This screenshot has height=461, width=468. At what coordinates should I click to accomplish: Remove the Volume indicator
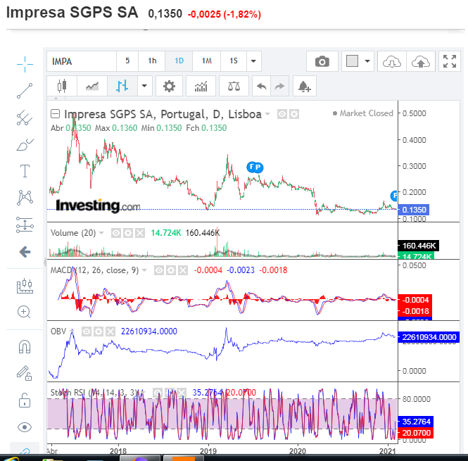point(140,232)
